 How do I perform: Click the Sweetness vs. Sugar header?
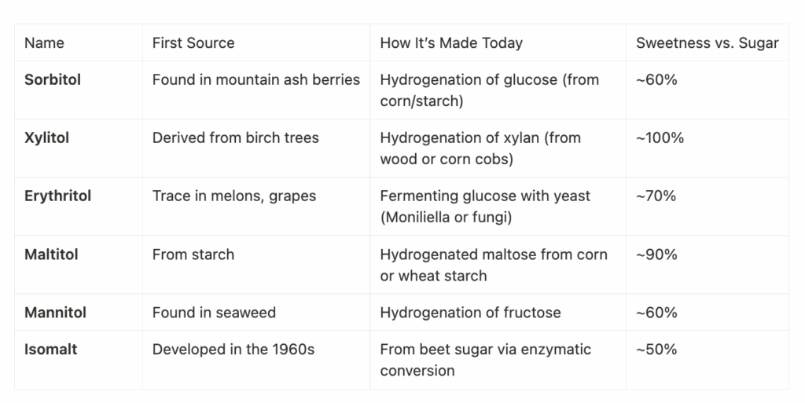coord(707,43)
